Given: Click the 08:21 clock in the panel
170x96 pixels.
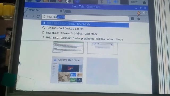Looking at the screenshot, I should coord(135,2).
